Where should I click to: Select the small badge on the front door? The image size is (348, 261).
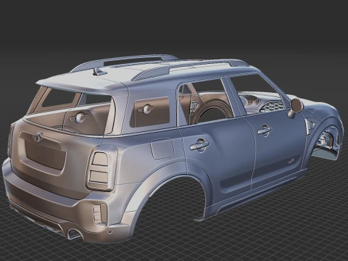click(291, 160)
